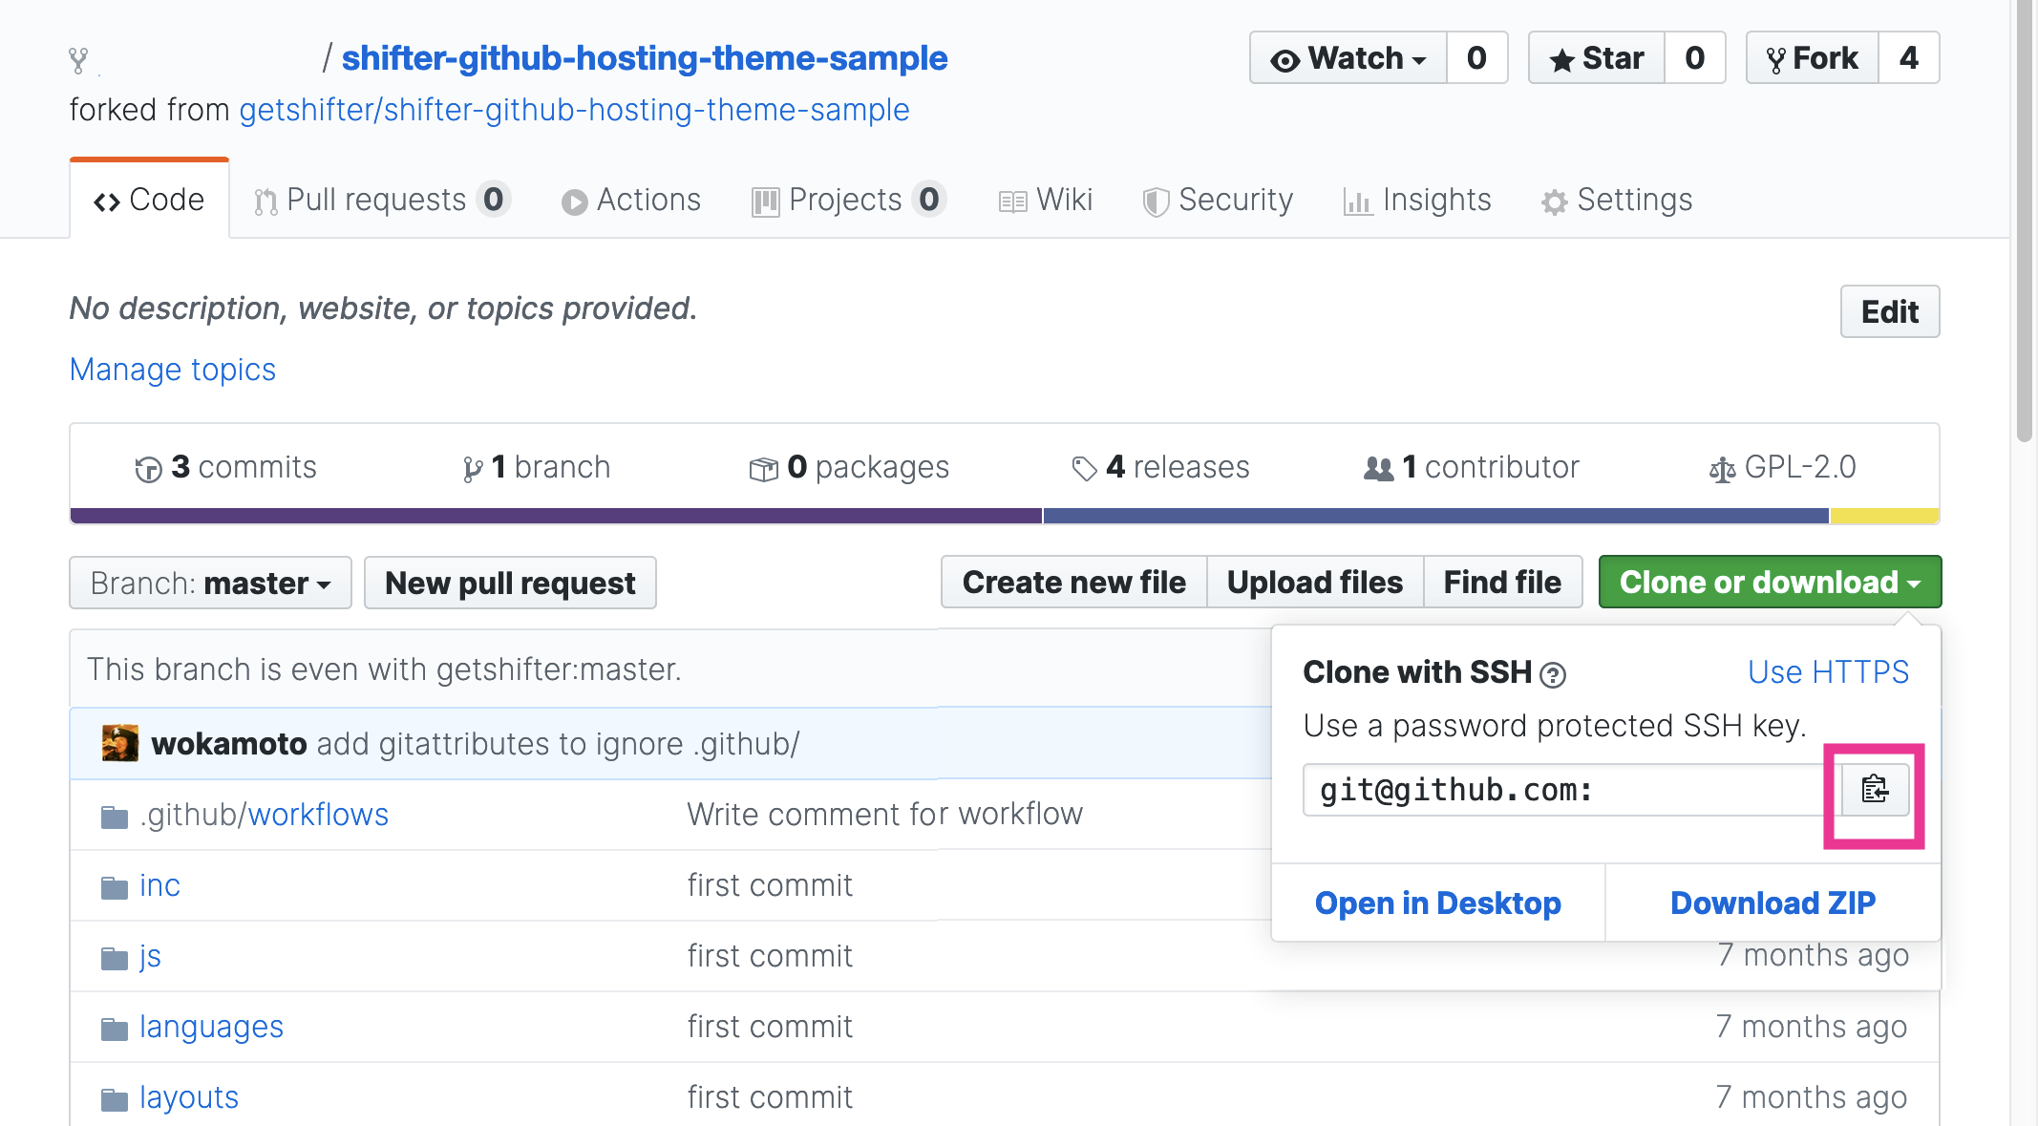The image size is (2038, 1126).
Task: Open wokamoto's profile from commit row
Action: click(229, 744)
